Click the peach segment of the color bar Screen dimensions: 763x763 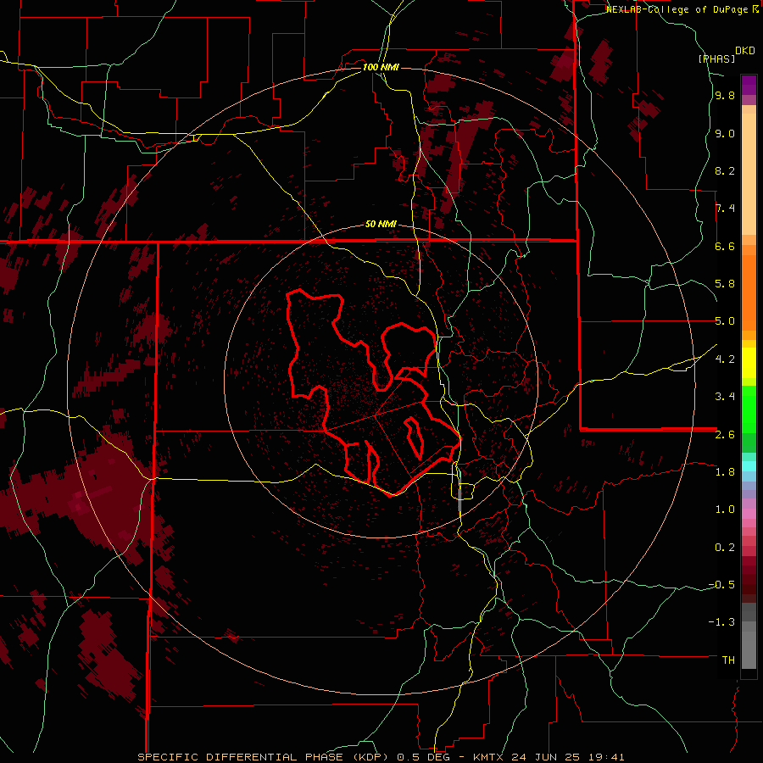point(749,174)
